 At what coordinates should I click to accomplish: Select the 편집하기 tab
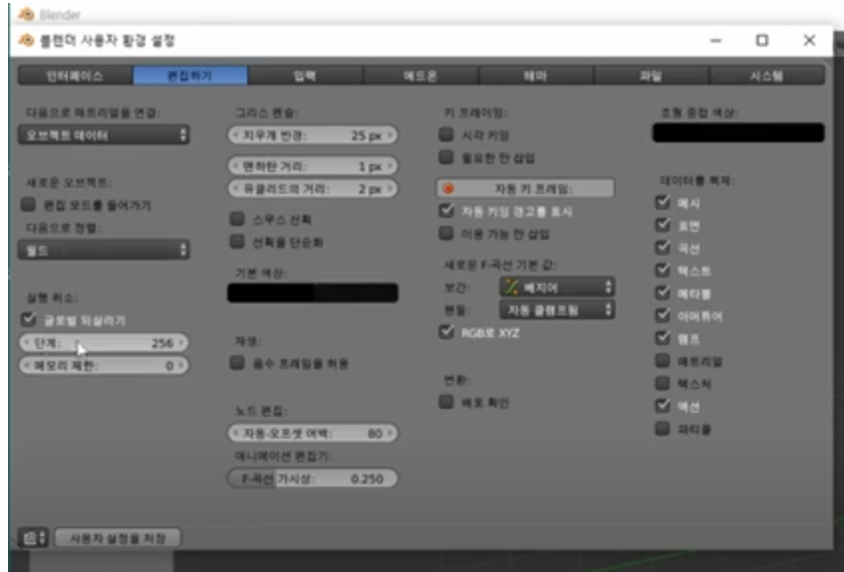[190, 76]
